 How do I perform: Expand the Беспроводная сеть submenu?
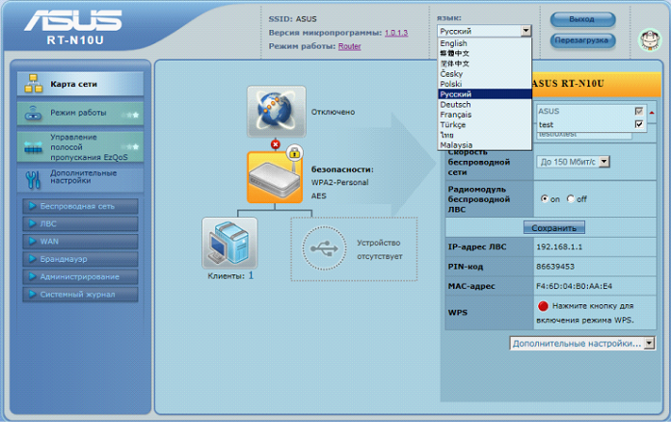tap(80, 206)
